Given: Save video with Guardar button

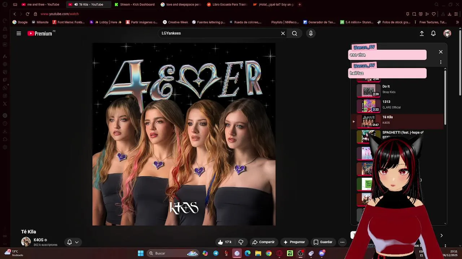Looking at the screenshot, I should 323,242.
